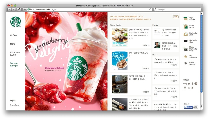Click the Facebook Share button

click(188, 107)
